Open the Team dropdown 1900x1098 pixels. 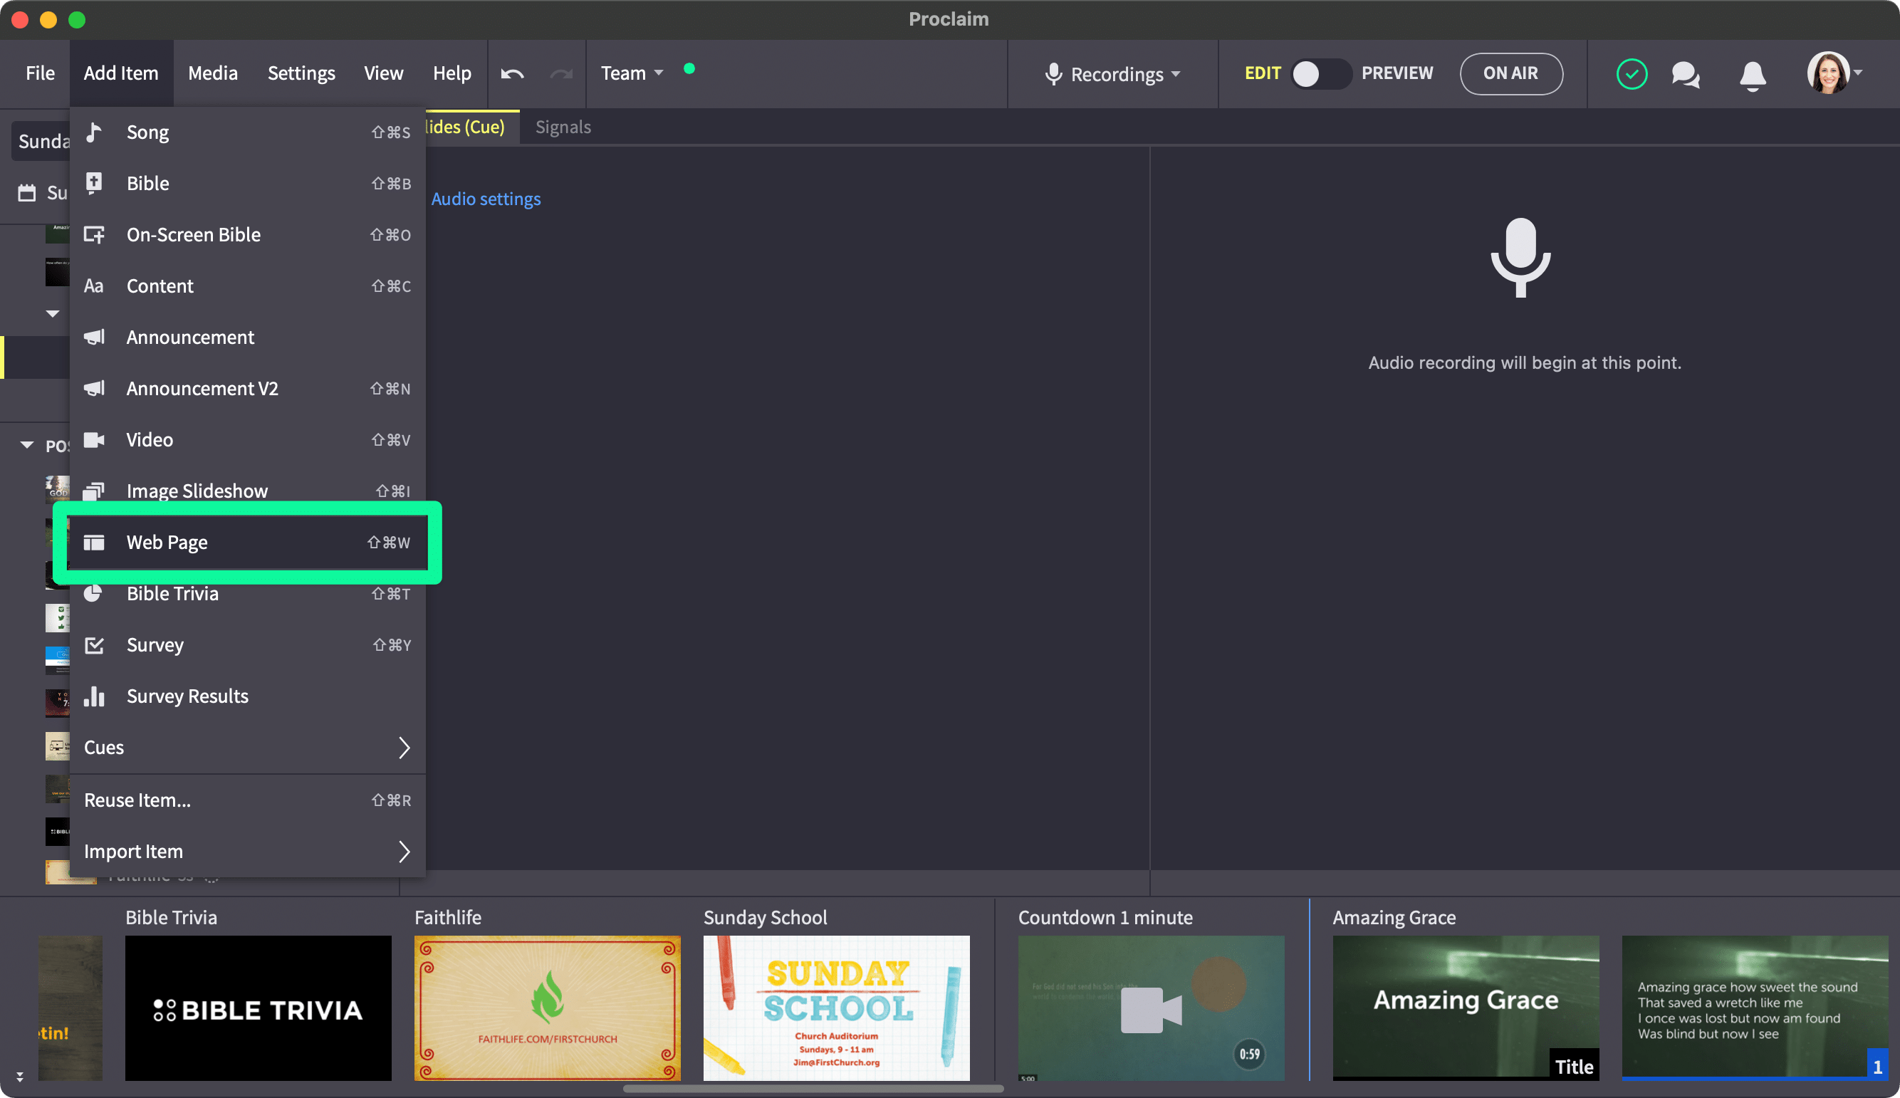click(632, 73)
